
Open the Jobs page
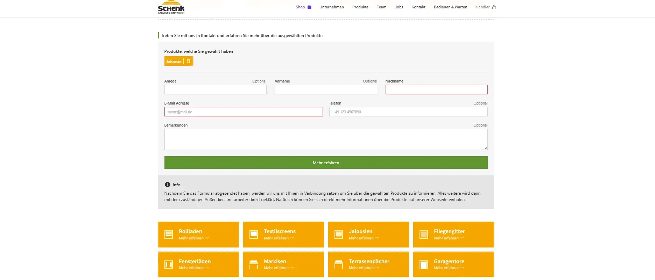coord(399,7)
